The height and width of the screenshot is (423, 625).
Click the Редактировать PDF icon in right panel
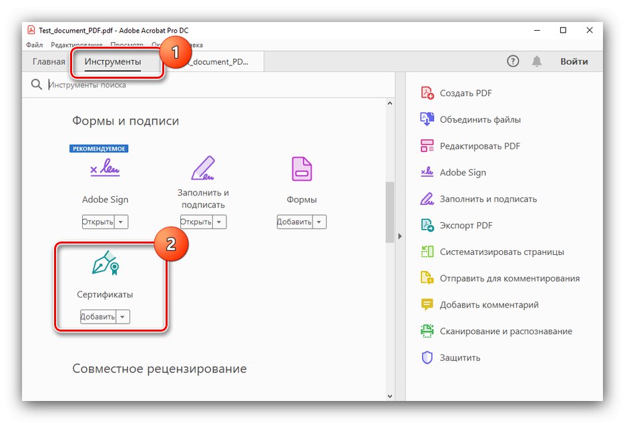[x=427, y=145]
